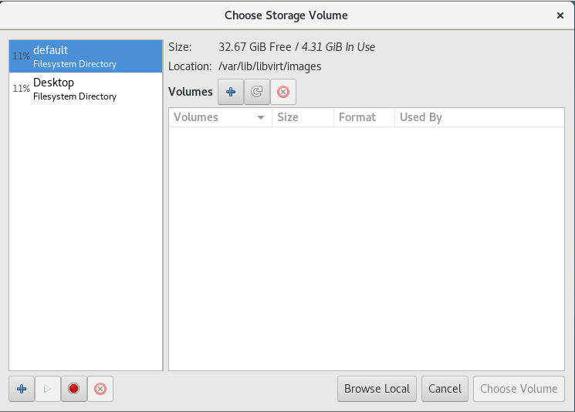Select the default storage pool
Image resolution: width=575 pixels, height=412 pixels.
86,56
